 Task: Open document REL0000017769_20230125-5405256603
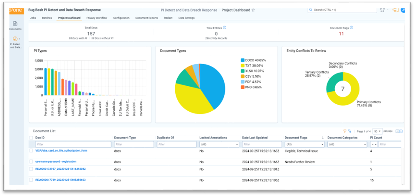tap(60, 180)
